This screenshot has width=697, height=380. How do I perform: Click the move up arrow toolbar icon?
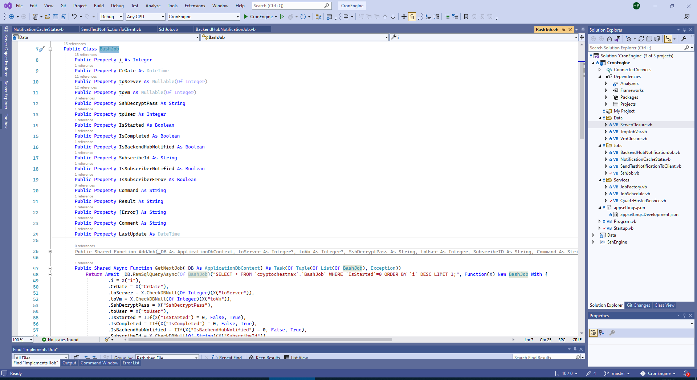[385, 17]
